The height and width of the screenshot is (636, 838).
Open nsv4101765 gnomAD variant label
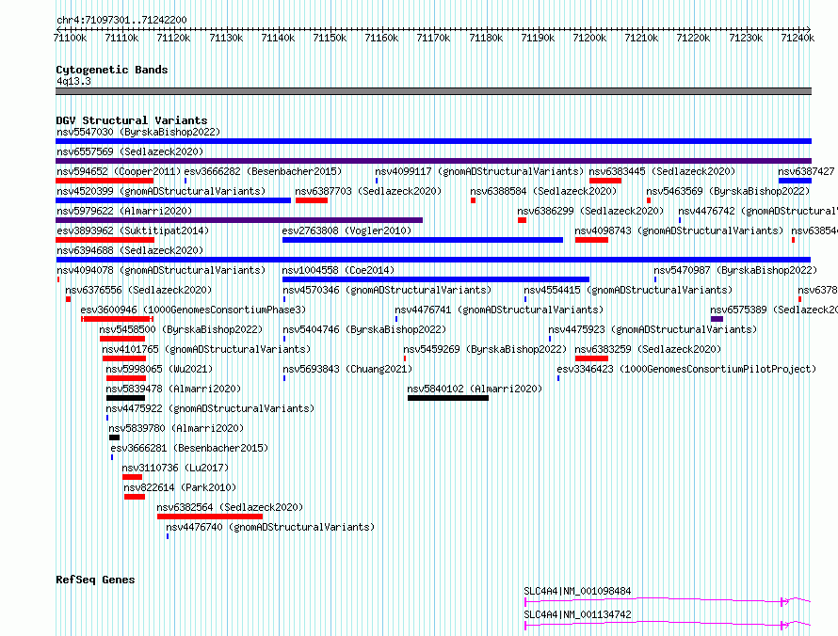point(206,349)
